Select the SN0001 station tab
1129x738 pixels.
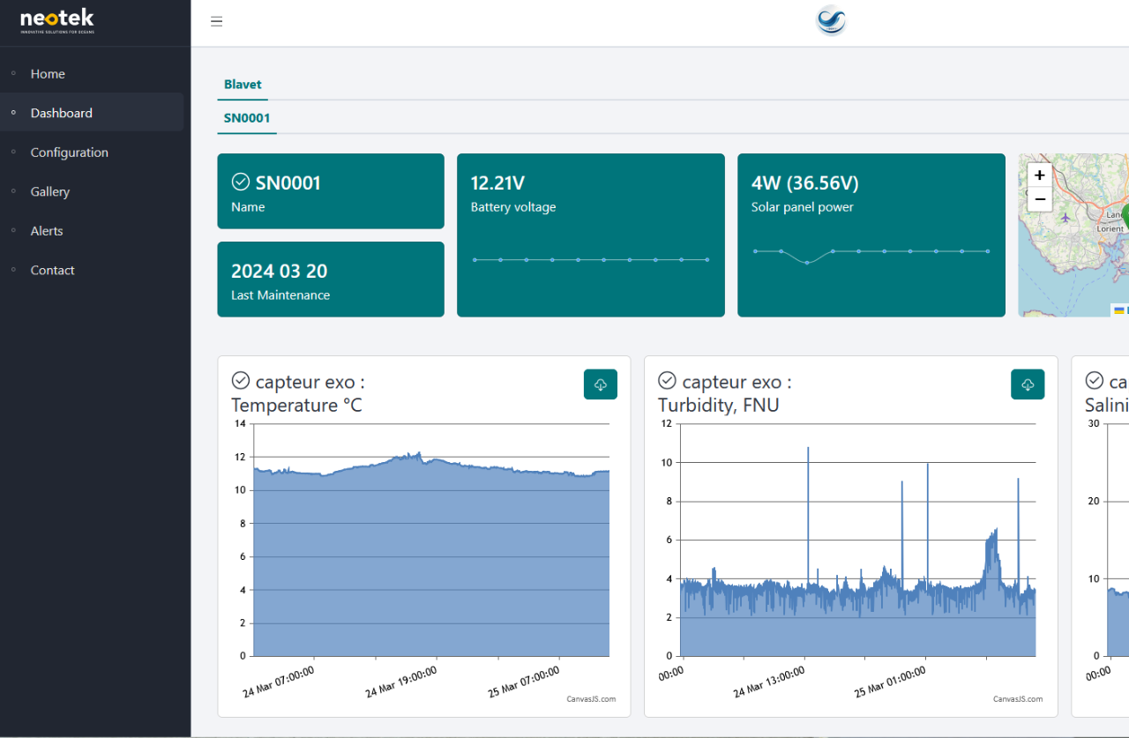[x=246, y=116]
